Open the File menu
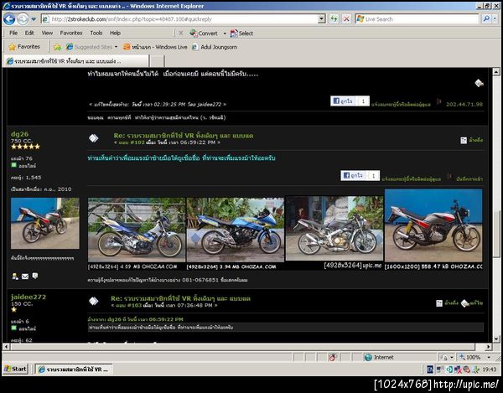503x393 pixels. pyautogui.click(x=13, y=33)
